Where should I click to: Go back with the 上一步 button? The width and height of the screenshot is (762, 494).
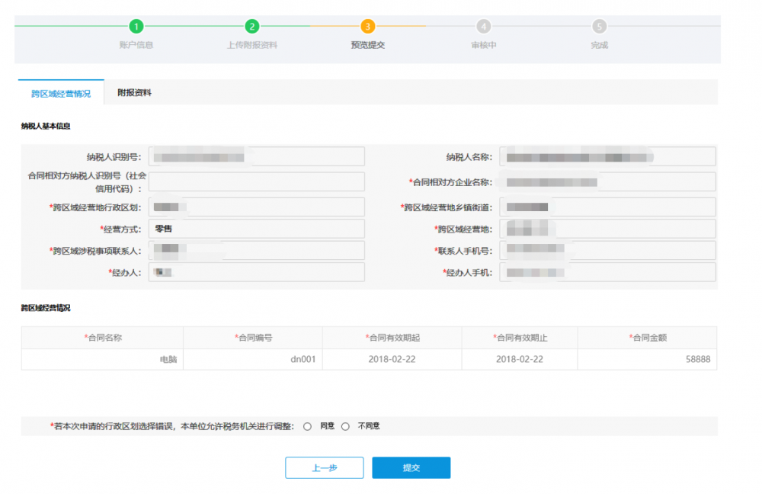324,468
